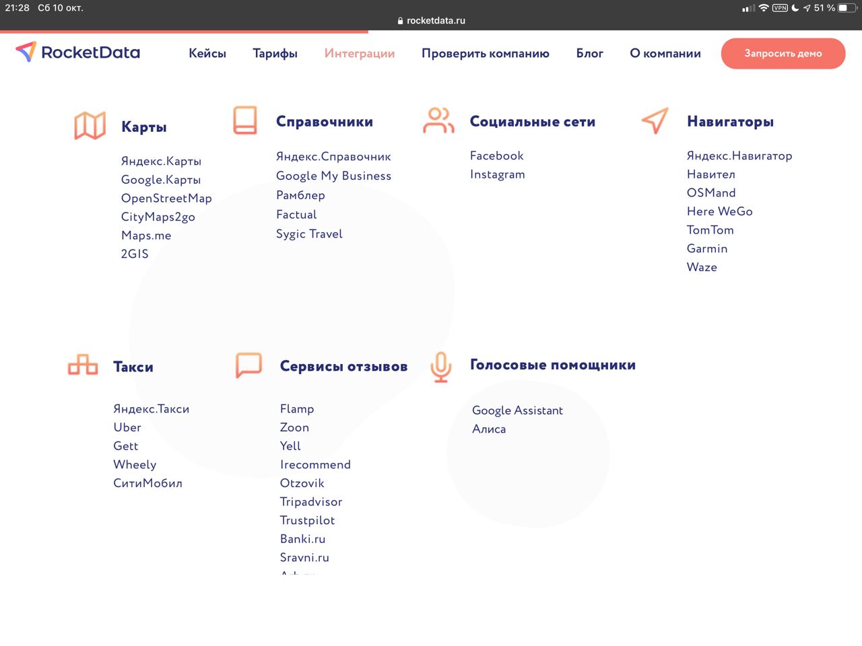The image size is (862, 646).
Task: Open the Banki.ru link
Action: coord(302,539)
